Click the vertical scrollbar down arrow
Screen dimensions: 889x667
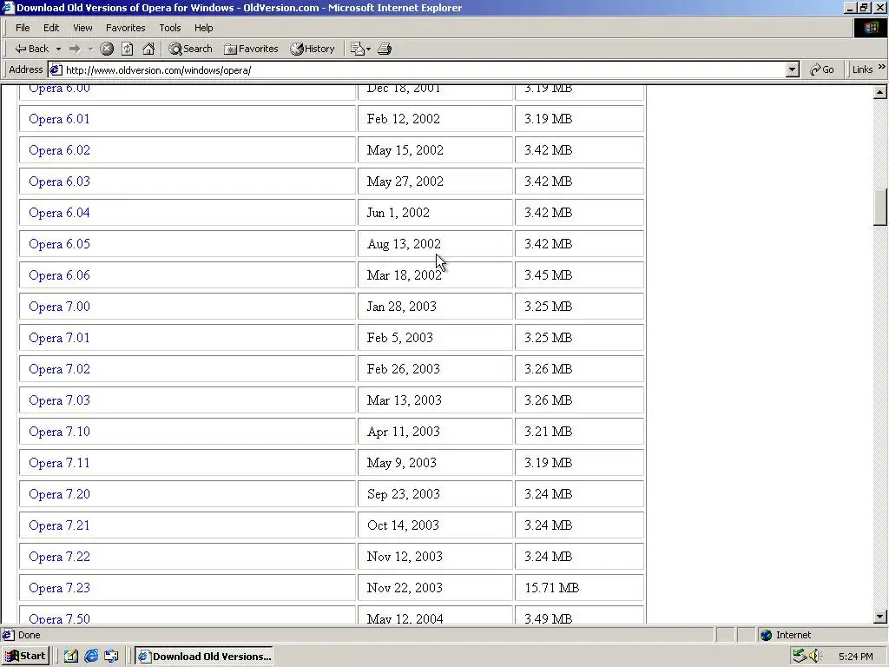point(880,617)
